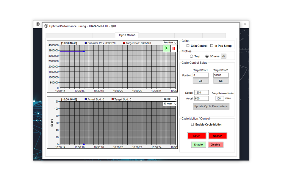
Task: Expand the Speed chart type dropdown
Action: (170, 99)
